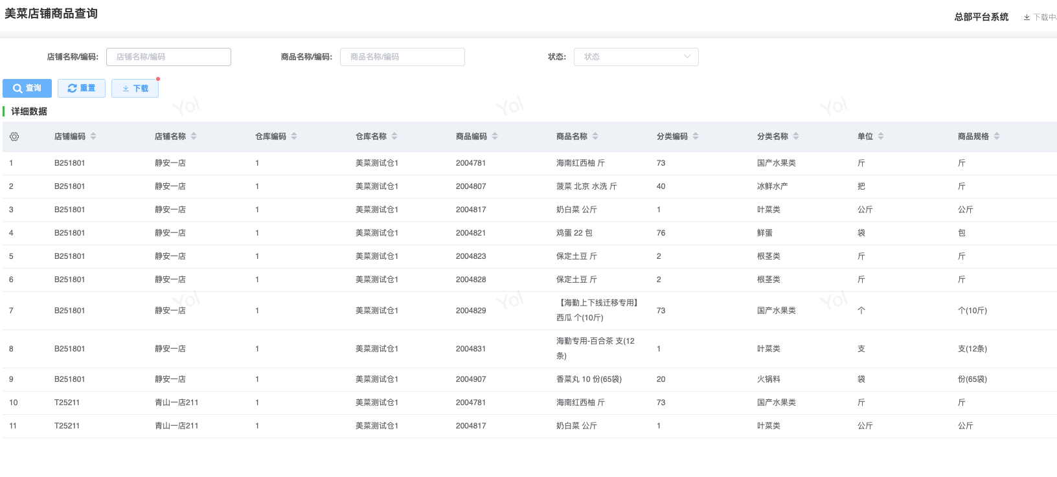Expand the 状态 dropdown selector
Viewport: 1057px width, 477px height.
[635, 57]
